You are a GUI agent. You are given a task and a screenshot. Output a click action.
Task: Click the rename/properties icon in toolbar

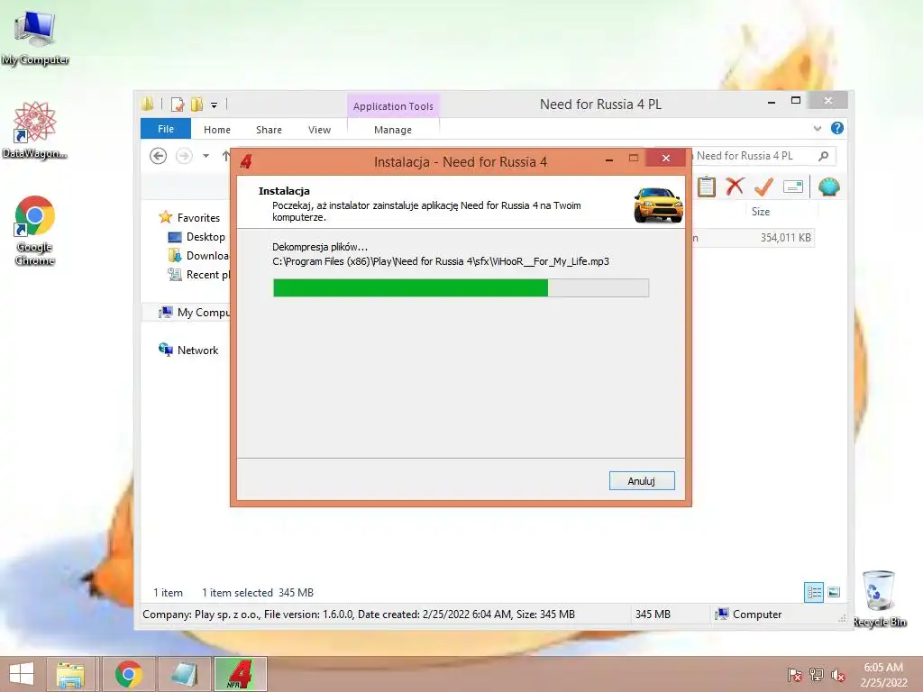(793, 187)
